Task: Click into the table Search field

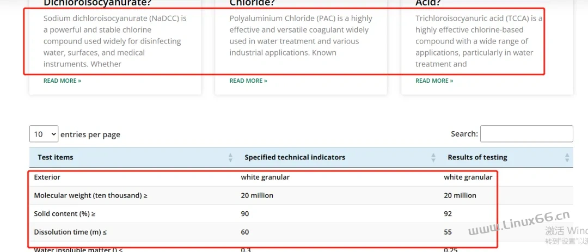Action: point(526,134)
